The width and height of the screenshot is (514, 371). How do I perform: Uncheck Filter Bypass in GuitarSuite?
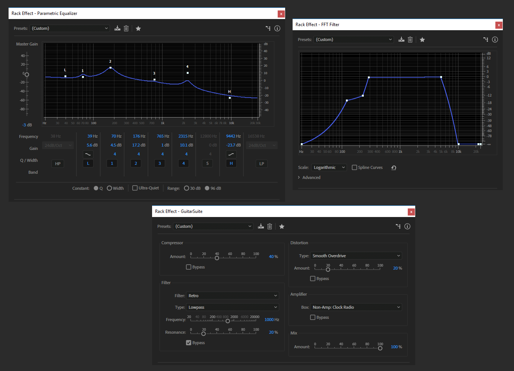pos(189,343)
